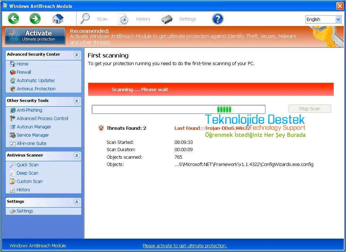This screenshot has height=252, width=346.
Task: Click Activate Ultimate protection button
Action: (35, 36)
